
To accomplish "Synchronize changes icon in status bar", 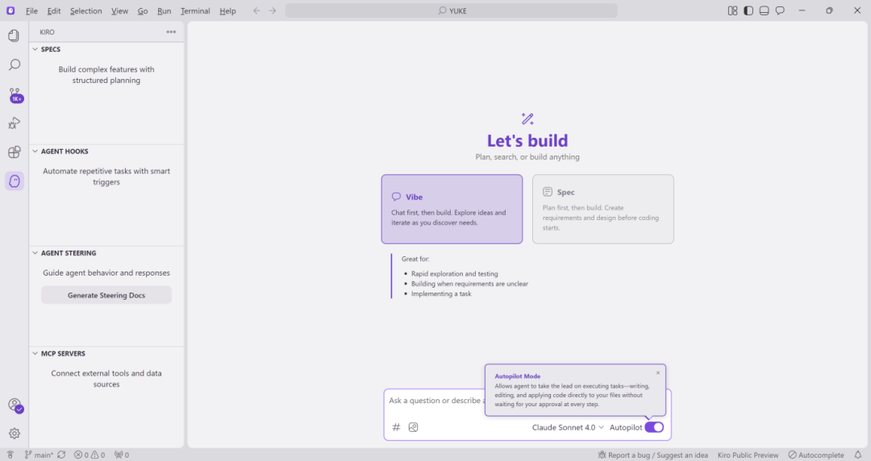I will click(x=61, y=455).
